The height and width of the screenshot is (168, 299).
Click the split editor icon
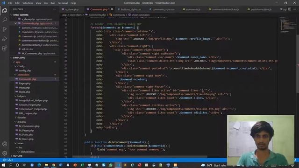tap(290, 9)
